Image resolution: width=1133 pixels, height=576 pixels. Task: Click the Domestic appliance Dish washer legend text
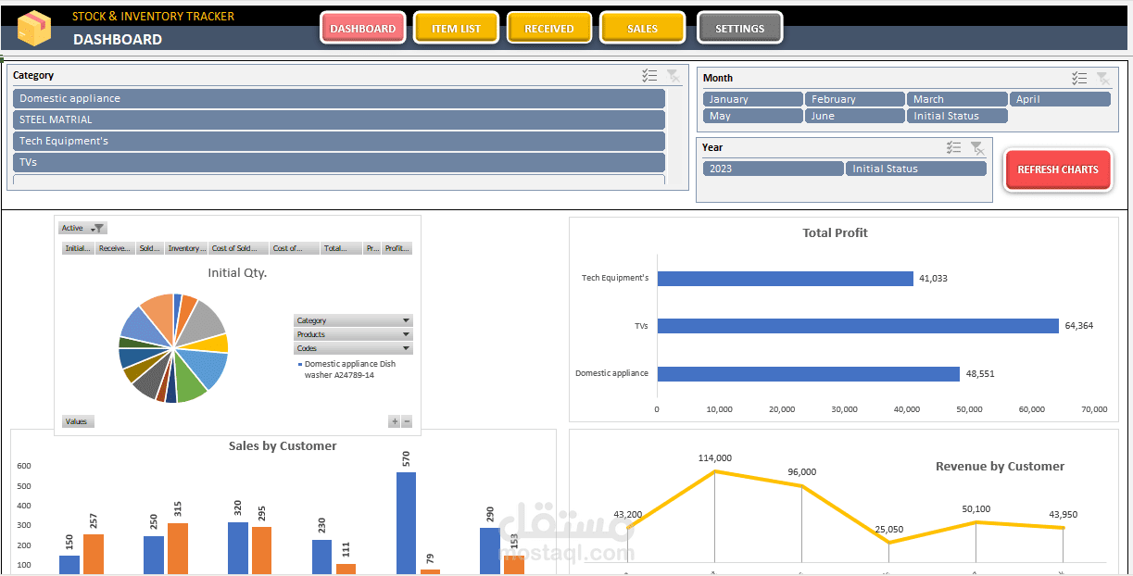[350, 369]
